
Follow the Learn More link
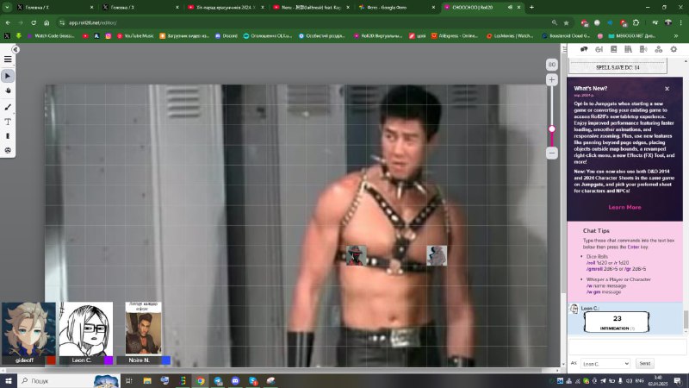click(x=624, y=207)
